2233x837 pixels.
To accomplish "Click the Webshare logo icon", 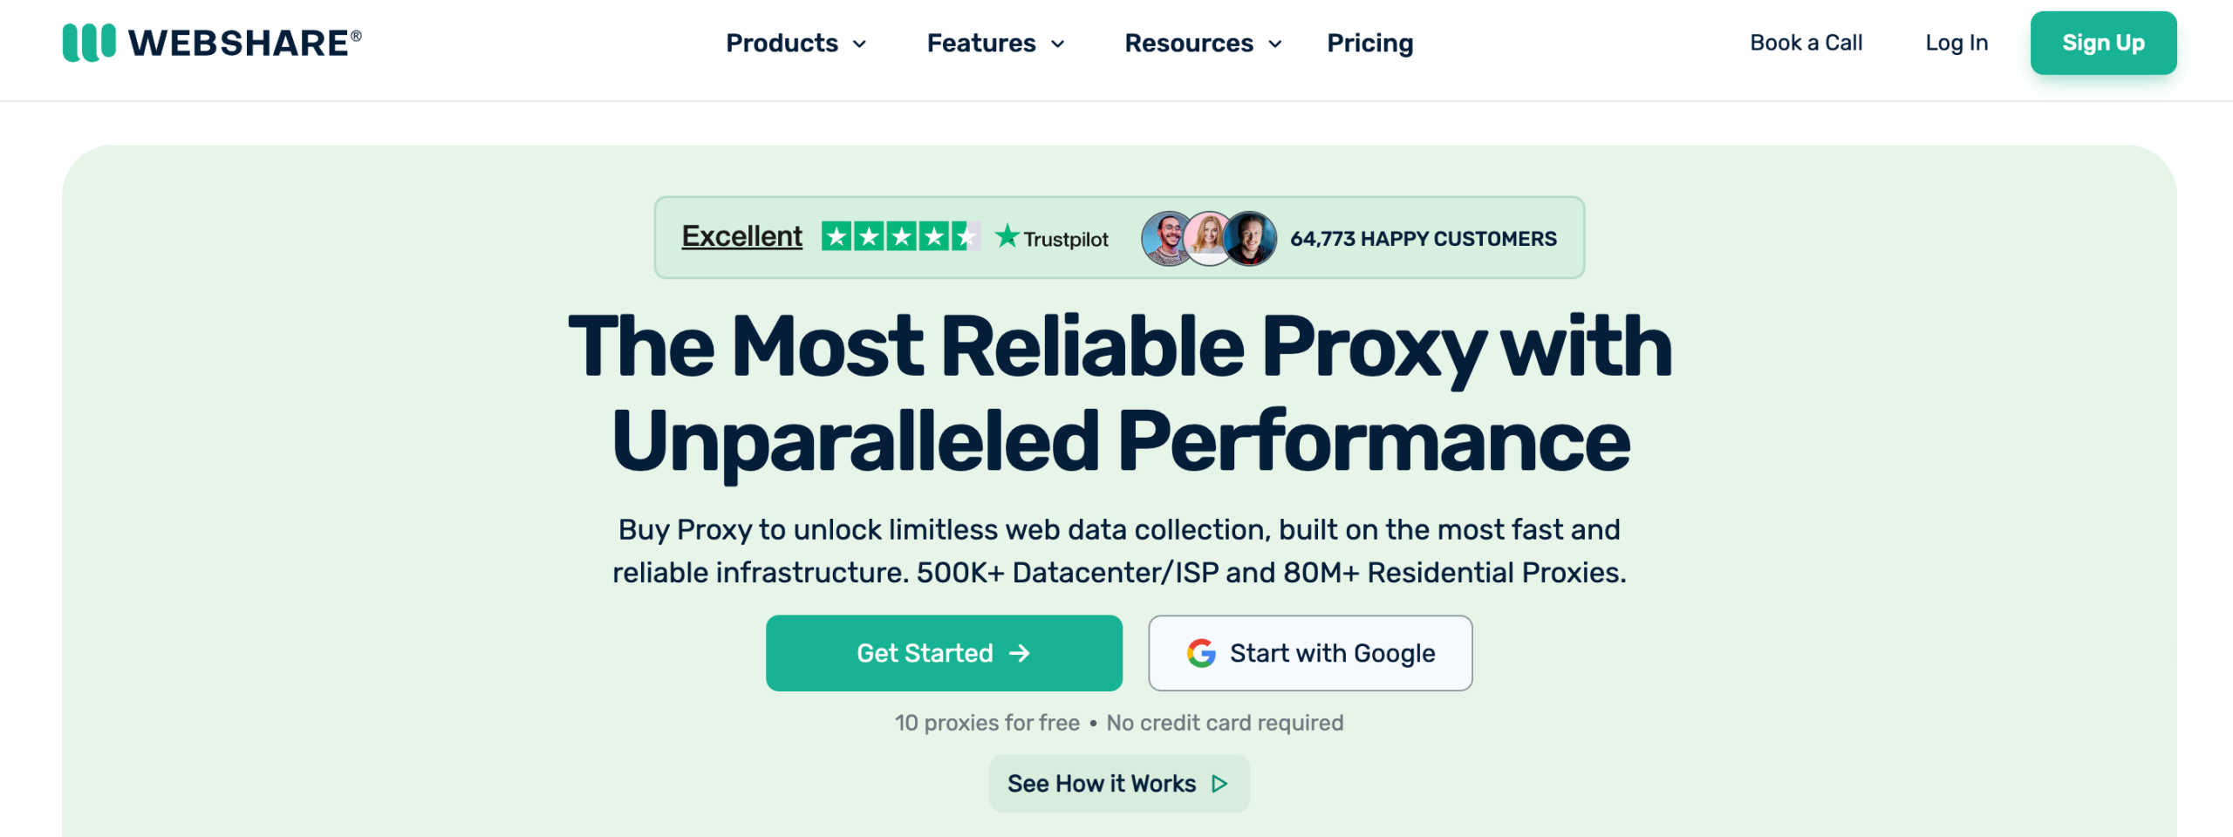I will click(88, 43).
